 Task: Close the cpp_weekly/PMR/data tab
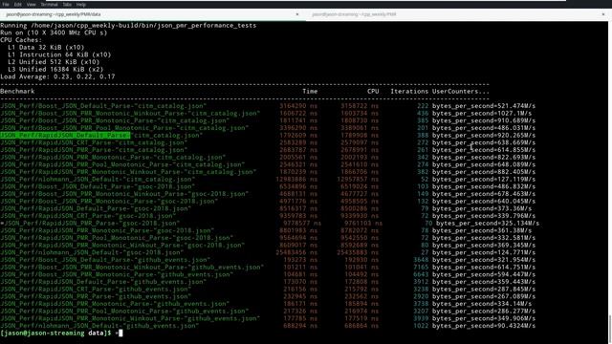coord(297,14)
